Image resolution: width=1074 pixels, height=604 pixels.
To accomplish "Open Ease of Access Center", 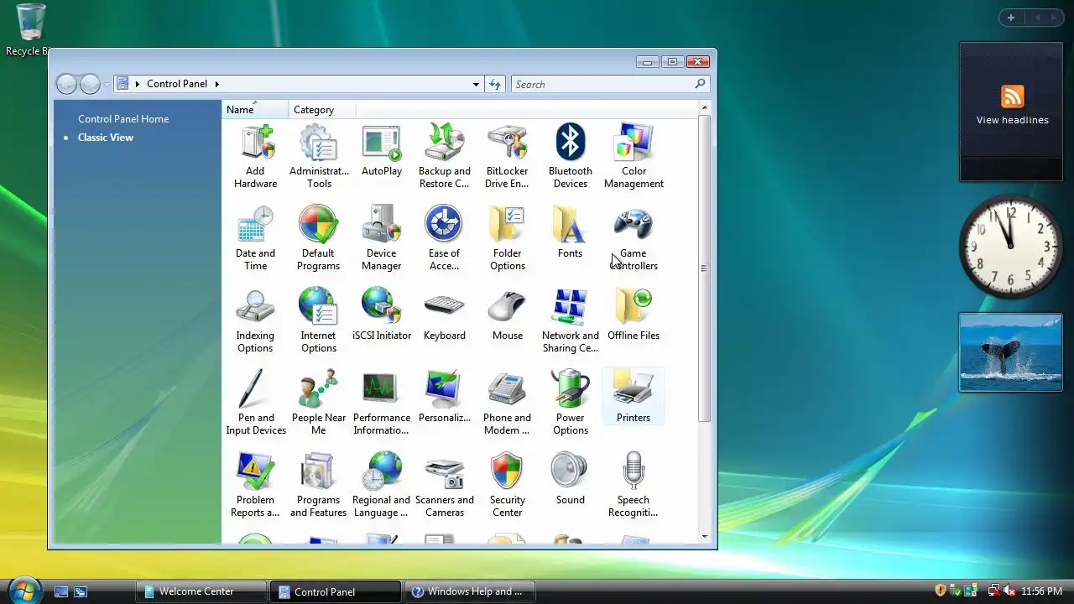I will (x=445, y=238).
